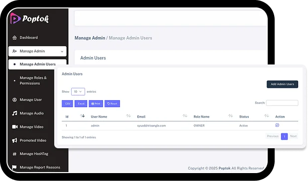Click the Poptok logo in sidebar
Screen dimensions: 308x181
[x=29, y=18]
